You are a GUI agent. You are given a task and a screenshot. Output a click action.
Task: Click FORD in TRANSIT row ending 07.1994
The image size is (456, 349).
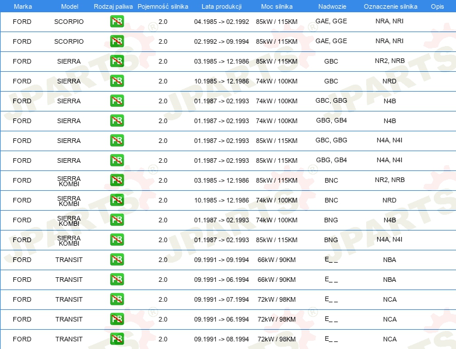click(x=22, y=299)
